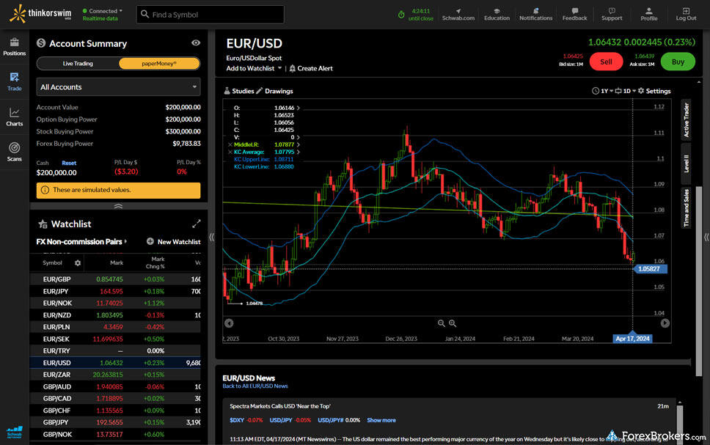Open Schwab.com link icon
The height and width of the screenshot is (445, 710).
pyautogui.click(x=458, y=11)
